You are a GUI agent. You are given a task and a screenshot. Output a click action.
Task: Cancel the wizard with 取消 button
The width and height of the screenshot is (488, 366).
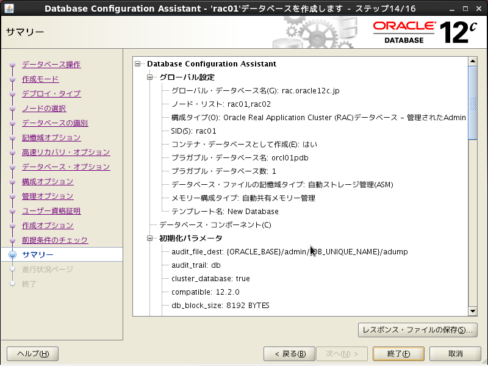click(455, 354)
